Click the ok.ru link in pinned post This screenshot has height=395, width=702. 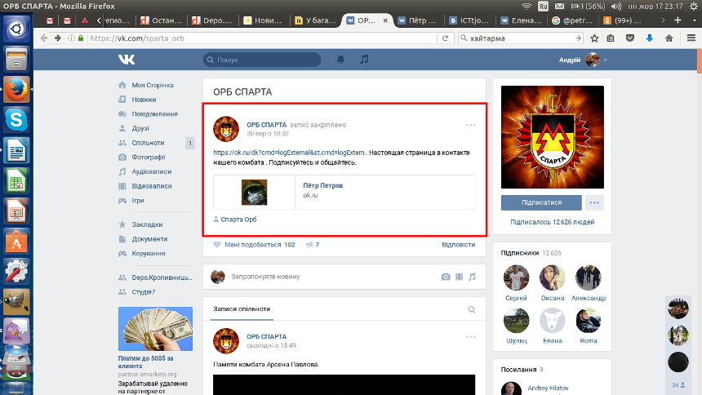click(290, 153)
